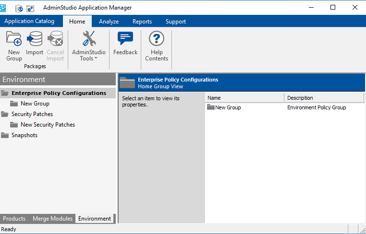The height and width of the screenshot is (234, 366).
Task: Switch to the Analyze ribbon tab
Action: [109, 22]
